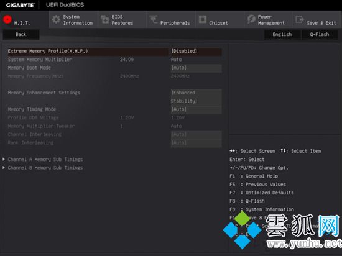Click F1 General Help hint
Image resolution: width=342 pixels, height=256 pixels.
[x=254, y=176]
